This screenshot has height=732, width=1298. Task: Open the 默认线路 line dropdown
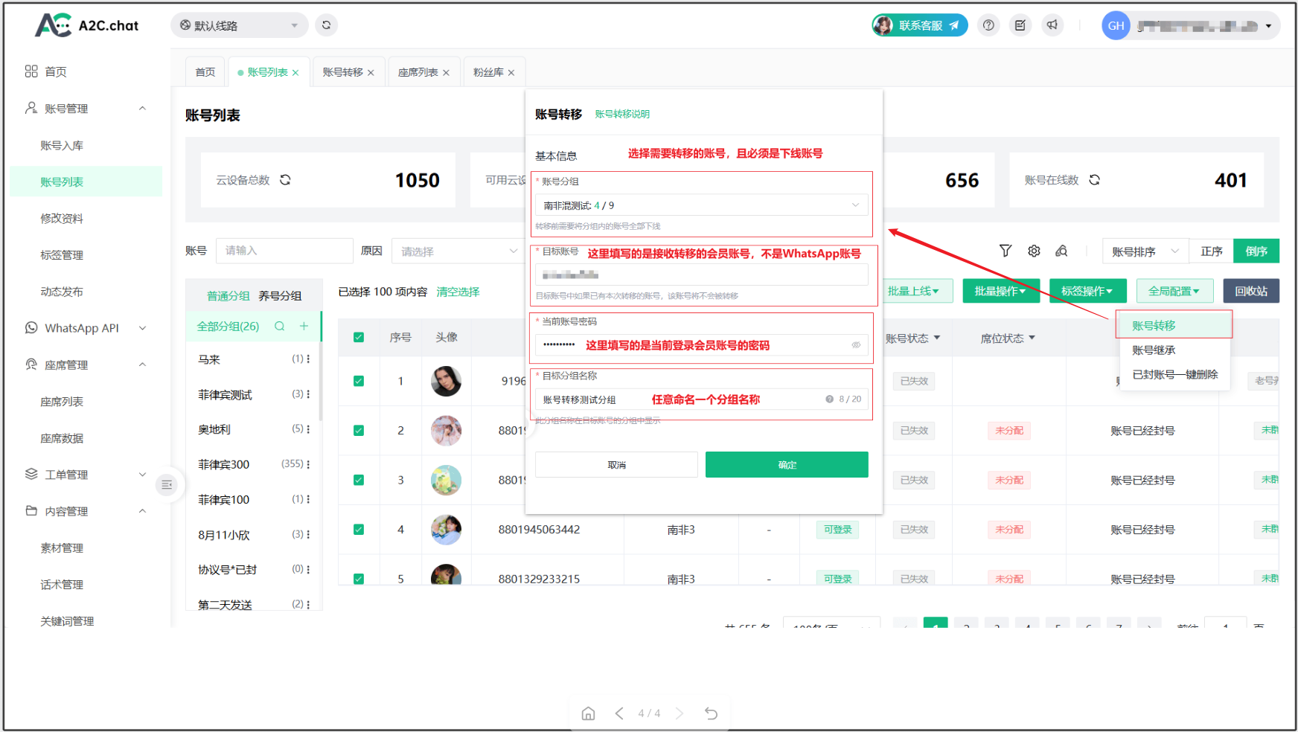click(239, 25)
